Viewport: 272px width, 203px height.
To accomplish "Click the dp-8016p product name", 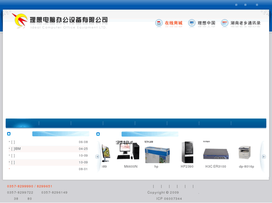I will 246,166.
